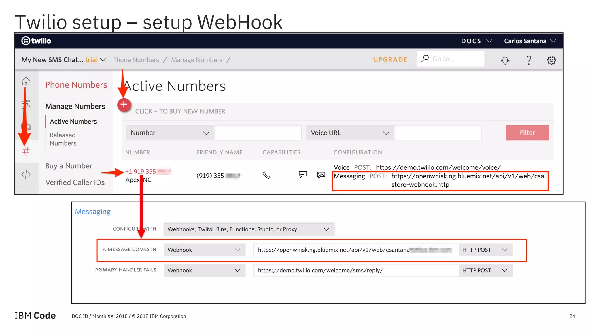The image size is (590, 332).
Task: Click the Filter button
Action: (x=527, y=133)
